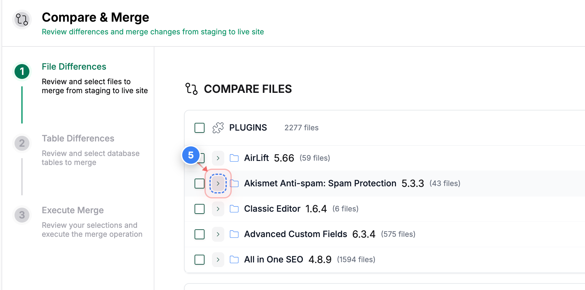
Task: Select the Table Differences step
Action: point(78,138)
